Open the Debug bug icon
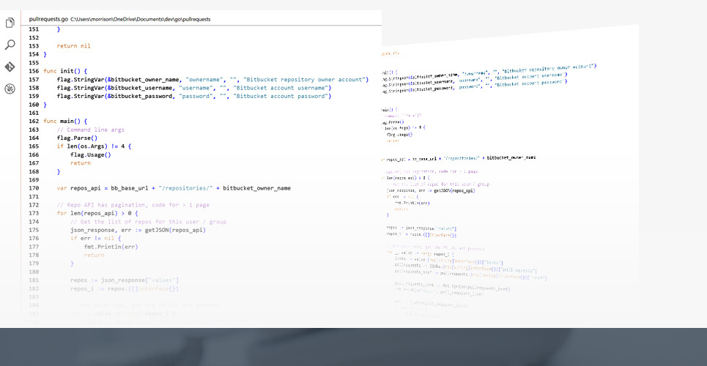This screenshot has width=707, height=366. 10,89
